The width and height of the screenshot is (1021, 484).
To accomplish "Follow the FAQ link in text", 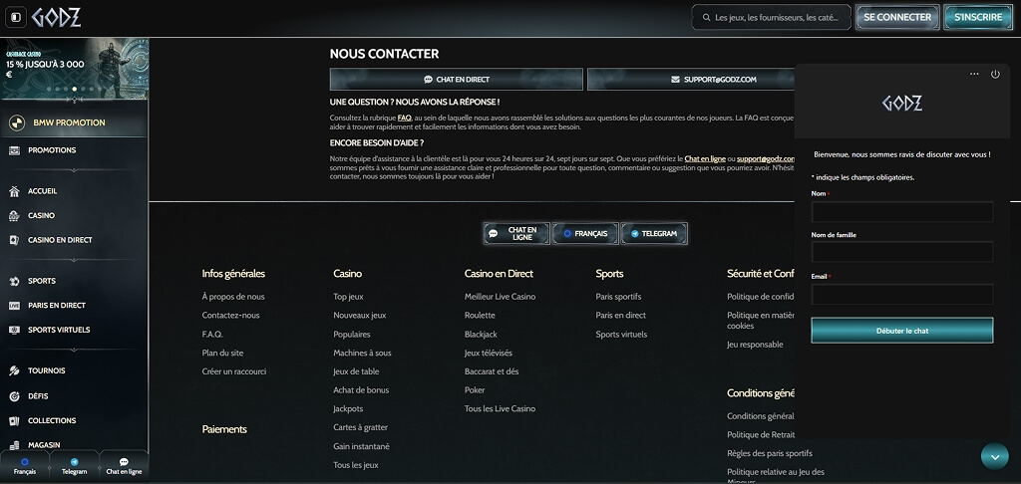I will pos(405,118).
